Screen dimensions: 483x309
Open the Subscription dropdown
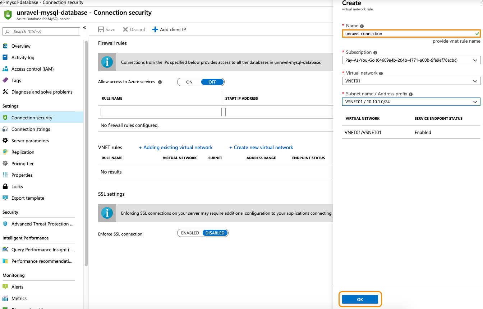tap(411, 60)
